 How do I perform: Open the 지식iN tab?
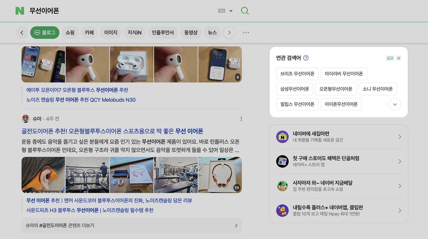[x=134, y=33]
